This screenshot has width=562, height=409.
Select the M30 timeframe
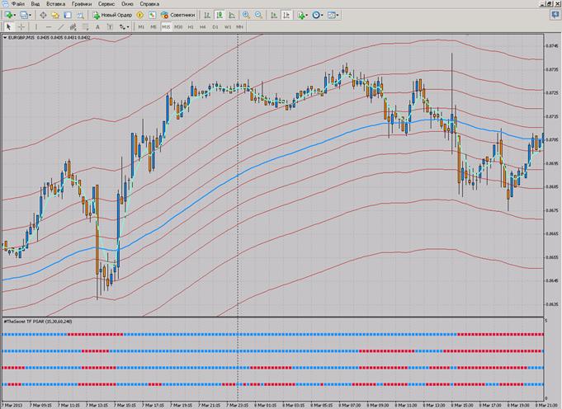click(178, 27)
